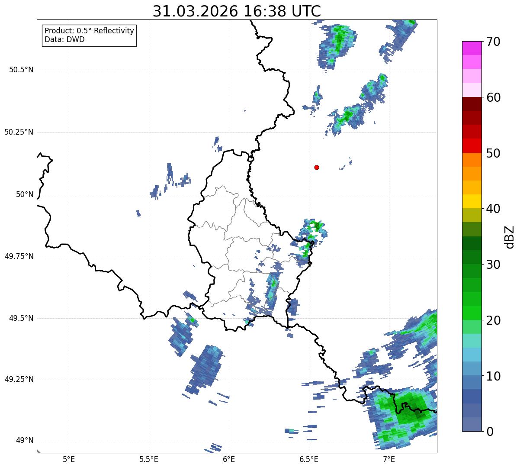Click colorbar tick label 30
520x468 pixels.
493,265
